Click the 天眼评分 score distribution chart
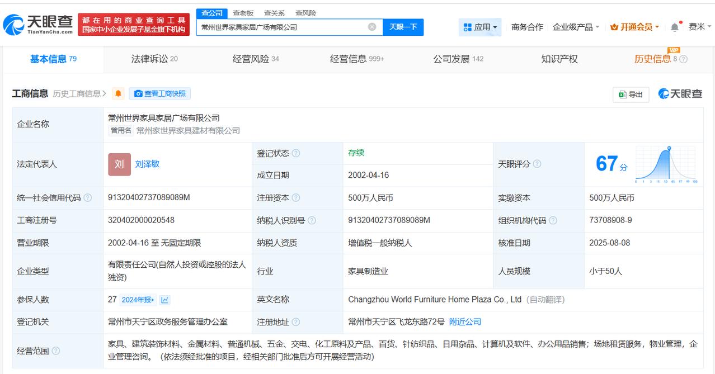The height and width of the screenshot is (374, 715). 666,164
